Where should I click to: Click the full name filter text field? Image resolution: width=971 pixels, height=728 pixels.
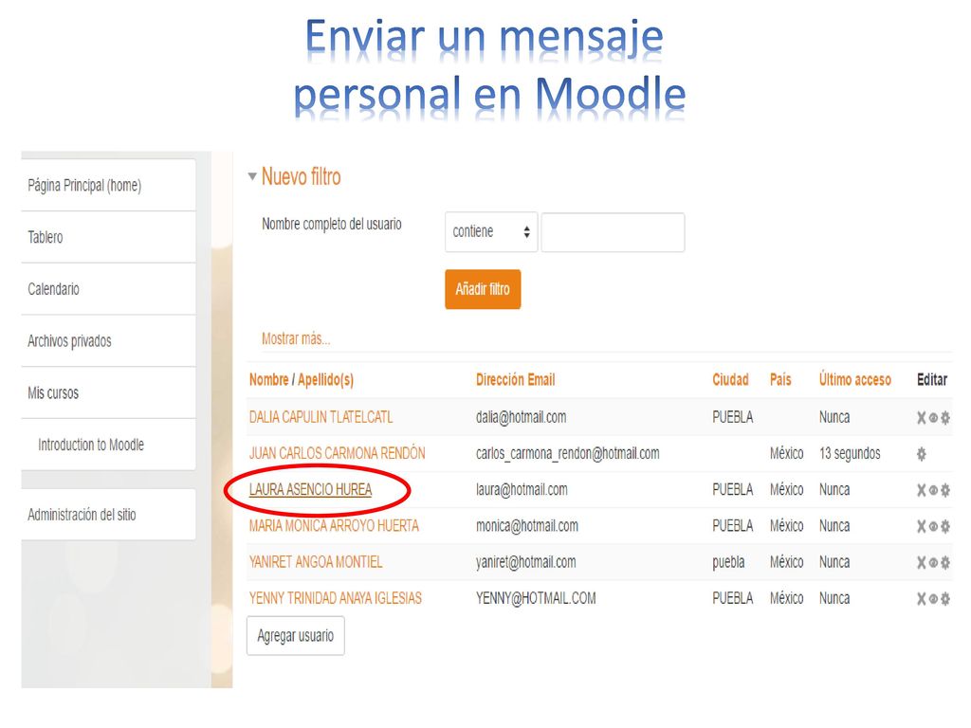[x=614, y=232]
